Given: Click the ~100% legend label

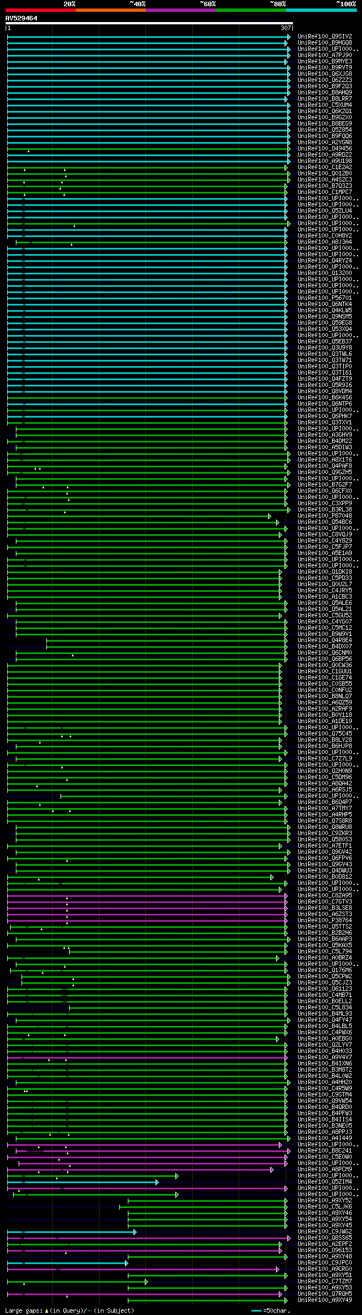Looking at the screenshot, I should tap(346, 4).
